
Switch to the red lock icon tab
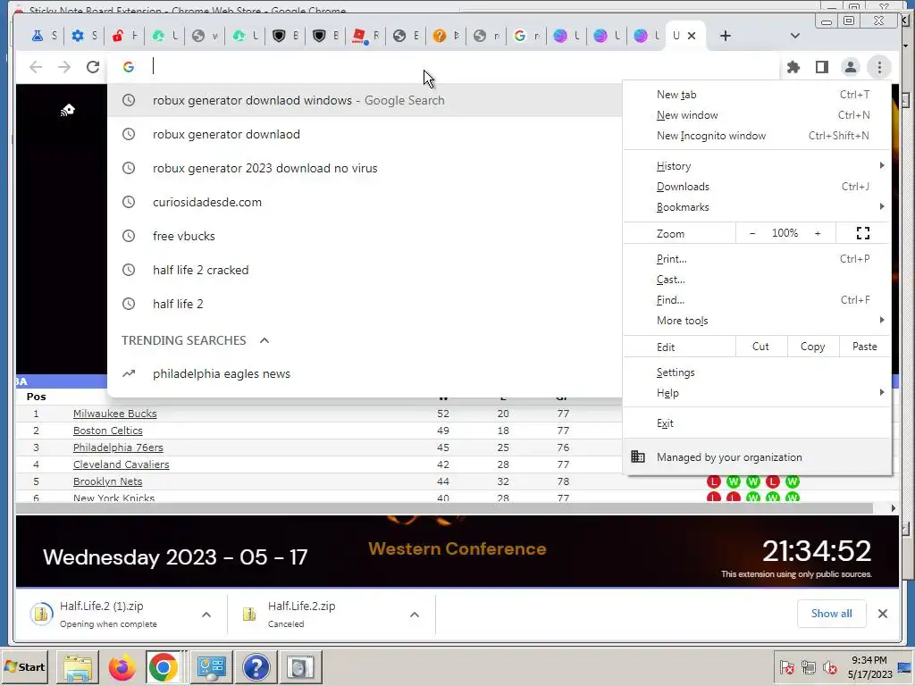pos(124,36)
